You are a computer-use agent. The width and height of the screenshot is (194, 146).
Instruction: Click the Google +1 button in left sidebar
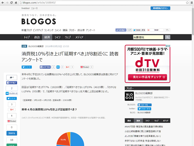click(x=12, y=109)
